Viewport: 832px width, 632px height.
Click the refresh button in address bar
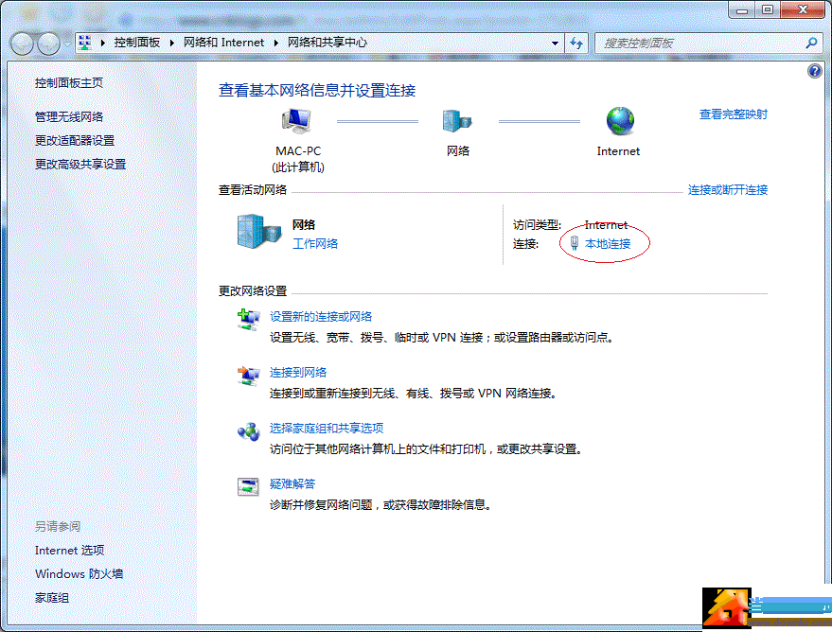click(576, 43)
